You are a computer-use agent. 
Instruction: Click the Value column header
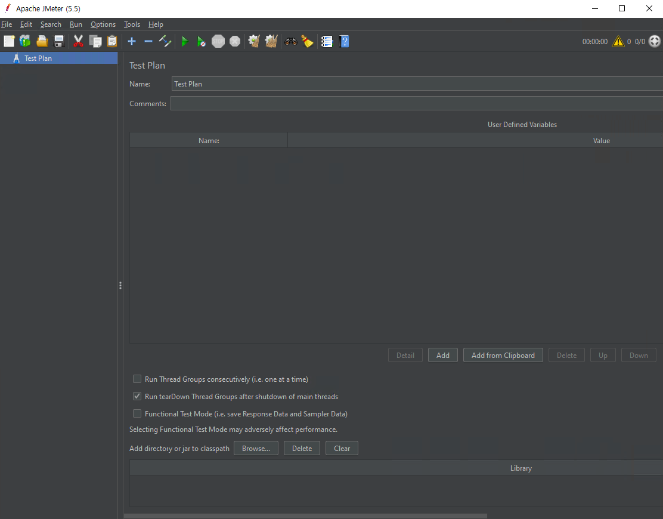[x=475, y=140]
